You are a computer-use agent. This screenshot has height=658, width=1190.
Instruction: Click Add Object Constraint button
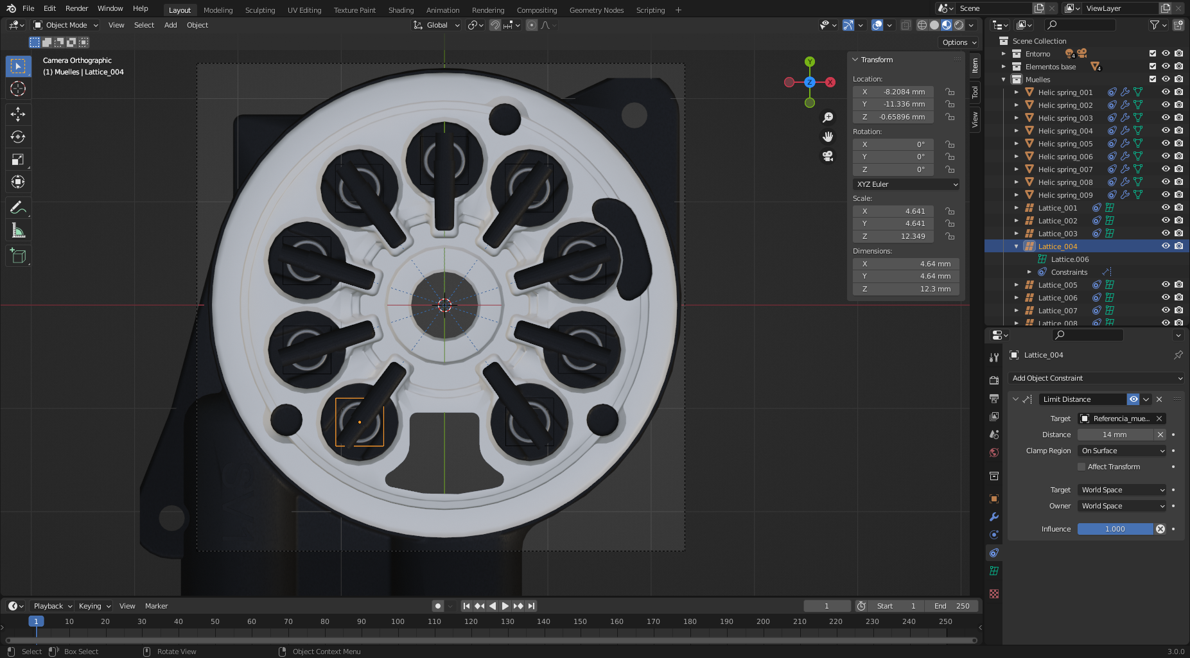click(x=1096, y=378)
